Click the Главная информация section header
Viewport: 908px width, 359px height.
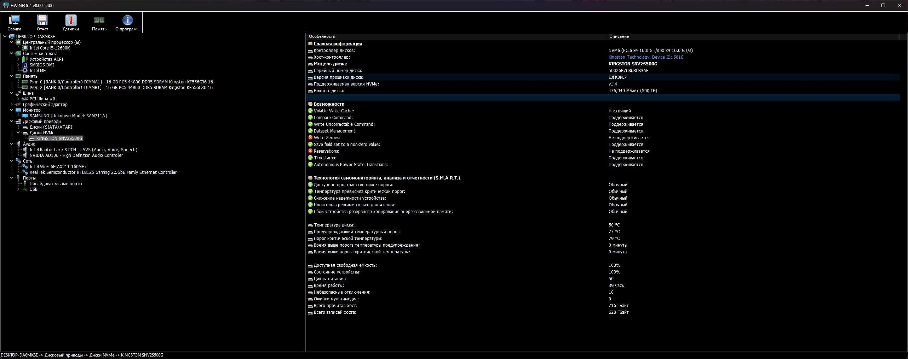338,43
